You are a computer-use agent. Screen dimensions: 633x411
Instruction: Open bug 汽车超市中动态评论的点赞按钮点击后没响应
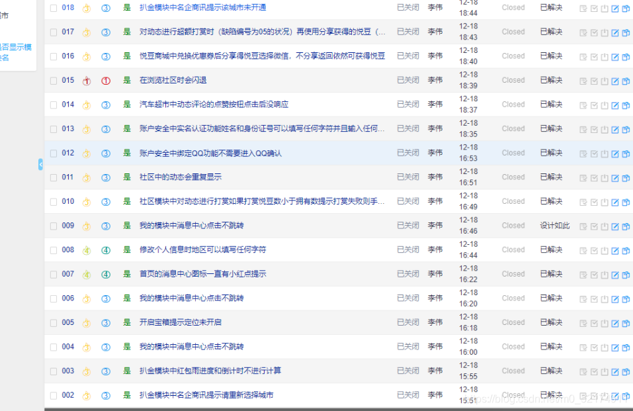[x=214, y=105]
